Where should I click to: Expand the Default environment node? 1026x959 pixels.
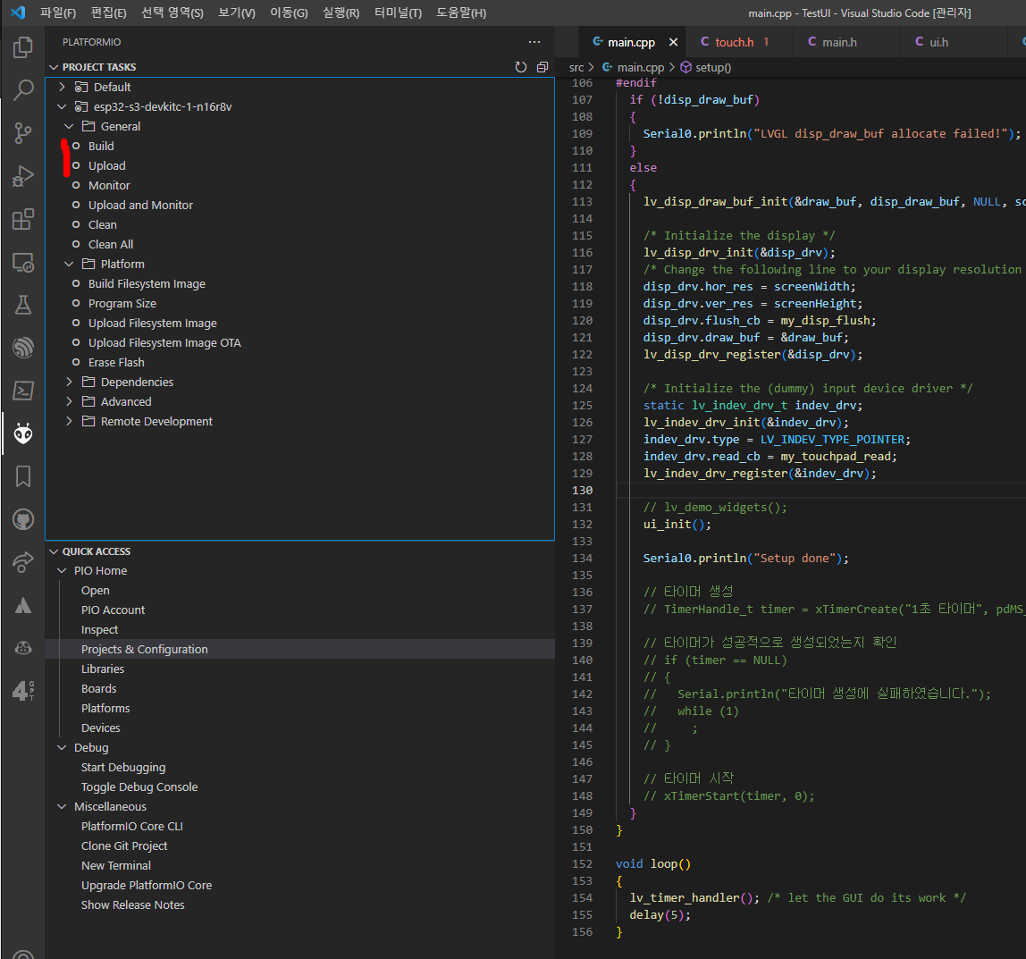pyautogui.click(x=63, y=87)
